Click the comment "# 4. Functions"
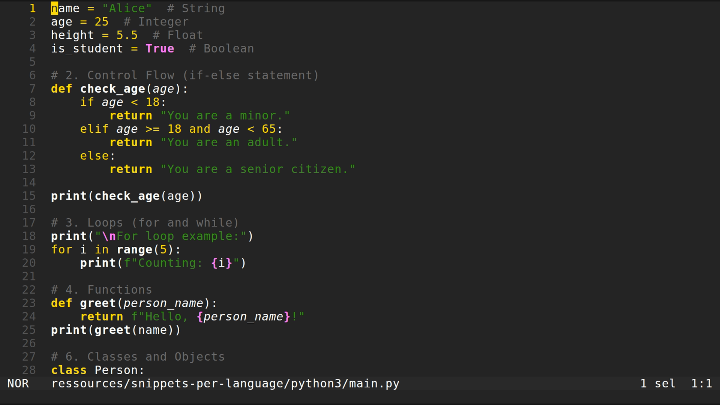The width and height of the screenshot is (720, 405). (x=101, y=289)
